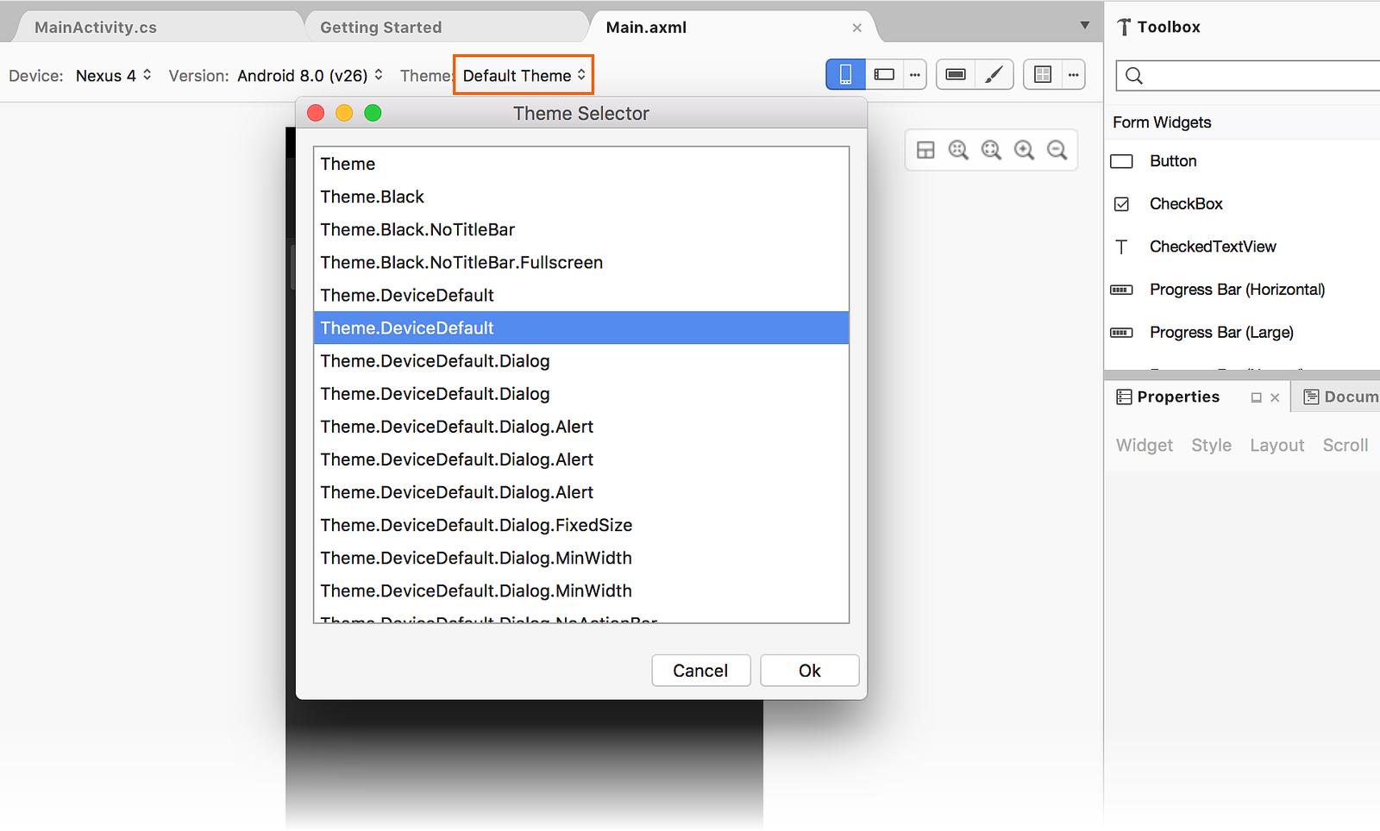Confirm theme selection with Ok
The image size is (1380, 831).
810,671
